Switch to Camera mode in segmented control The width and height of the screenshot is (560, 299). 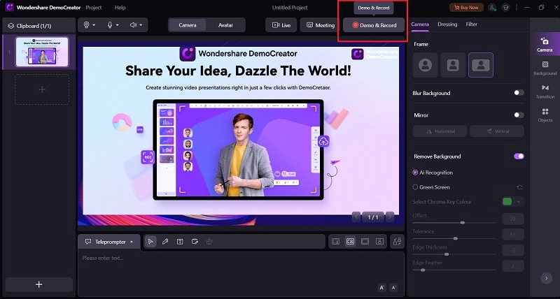coord(188,25)
